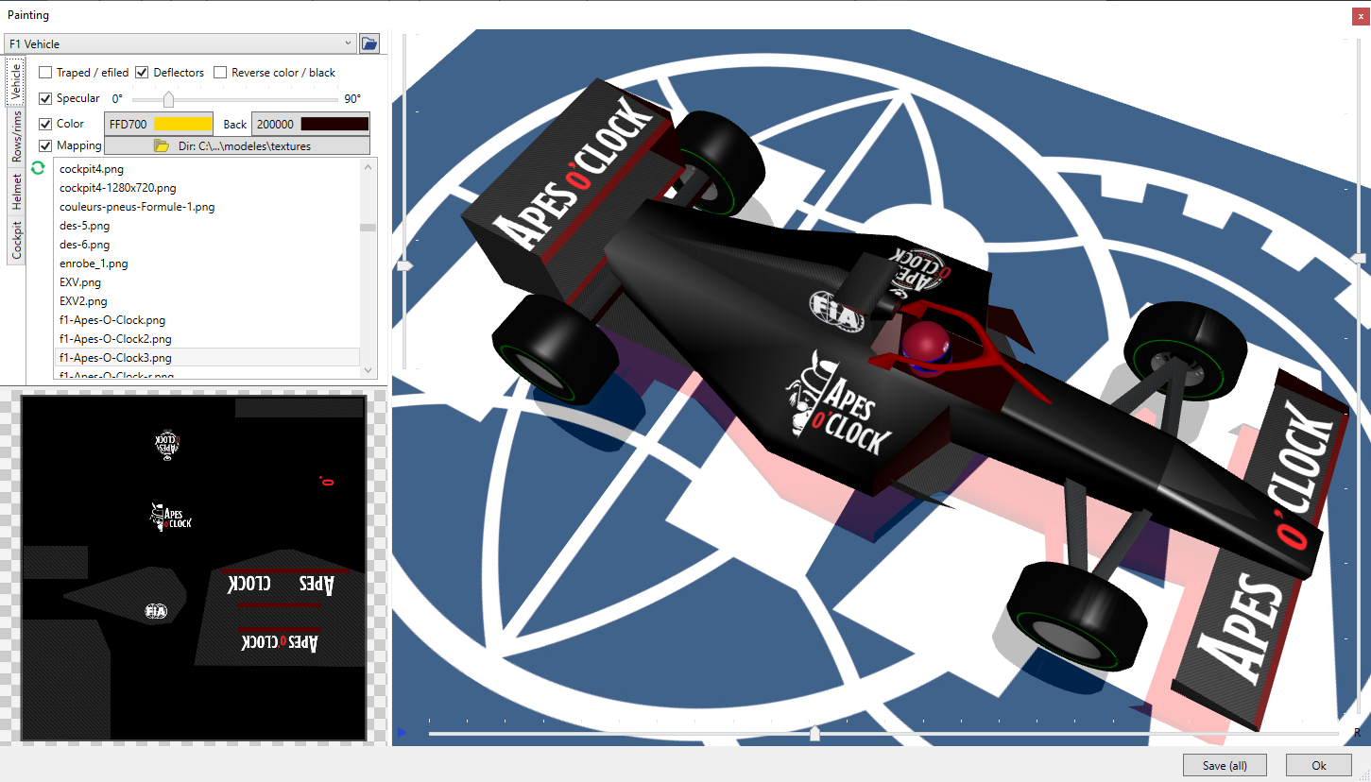Select couleurs-pneus-Formule-1.png file
This screenshot has width=1371, height=782.
point(207,207)
